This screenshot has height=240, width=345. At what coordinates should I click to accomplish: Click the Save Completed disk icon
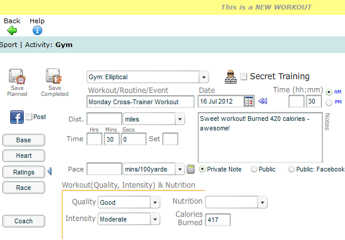(54, 76)
